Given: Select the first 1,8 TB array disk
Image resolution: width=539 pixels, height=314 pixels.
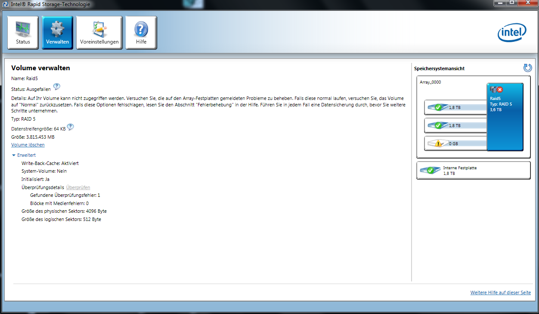Looking at the screenshot, I should pos(455,108).
